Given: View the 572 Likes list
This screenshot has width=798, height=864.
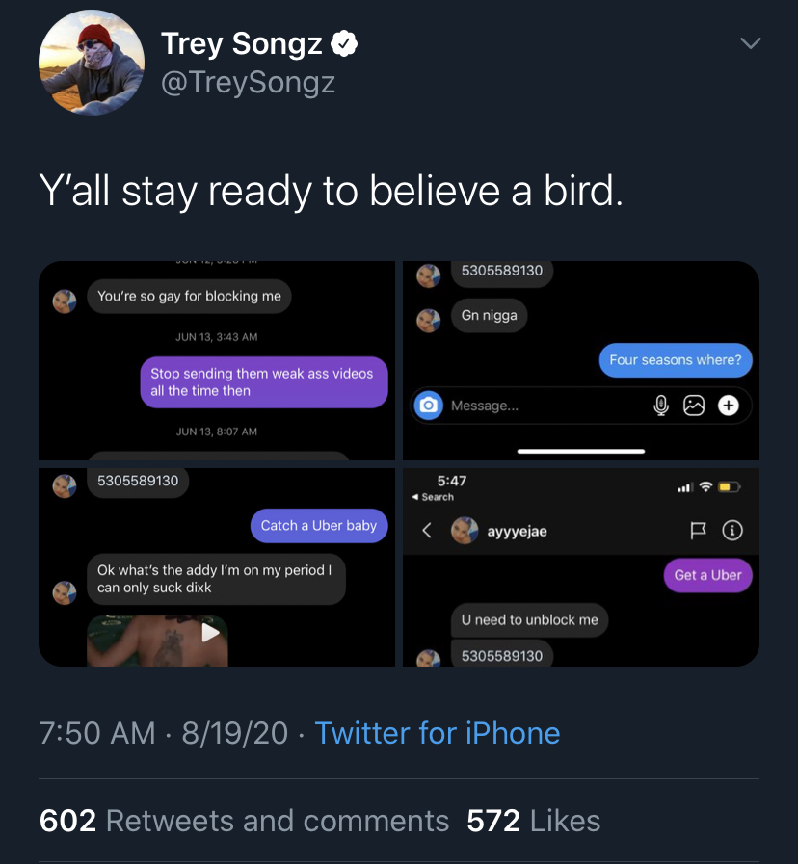Looking at the screenshot, I should tap(533, 821).
